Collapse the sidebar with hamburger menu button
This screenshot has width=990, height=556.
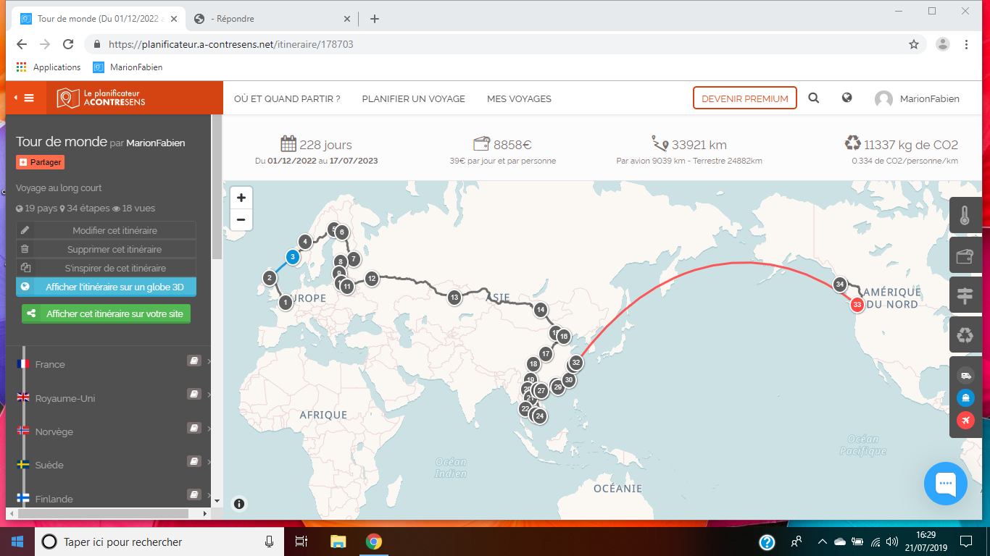[x=25, y=98]
